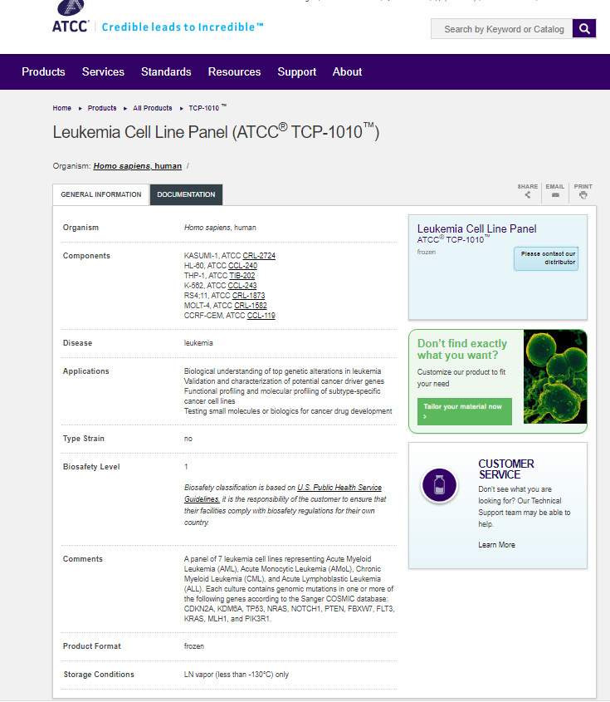Click the Print icon
This screenshot has width=610, height=702.
(x=583, y=194)
